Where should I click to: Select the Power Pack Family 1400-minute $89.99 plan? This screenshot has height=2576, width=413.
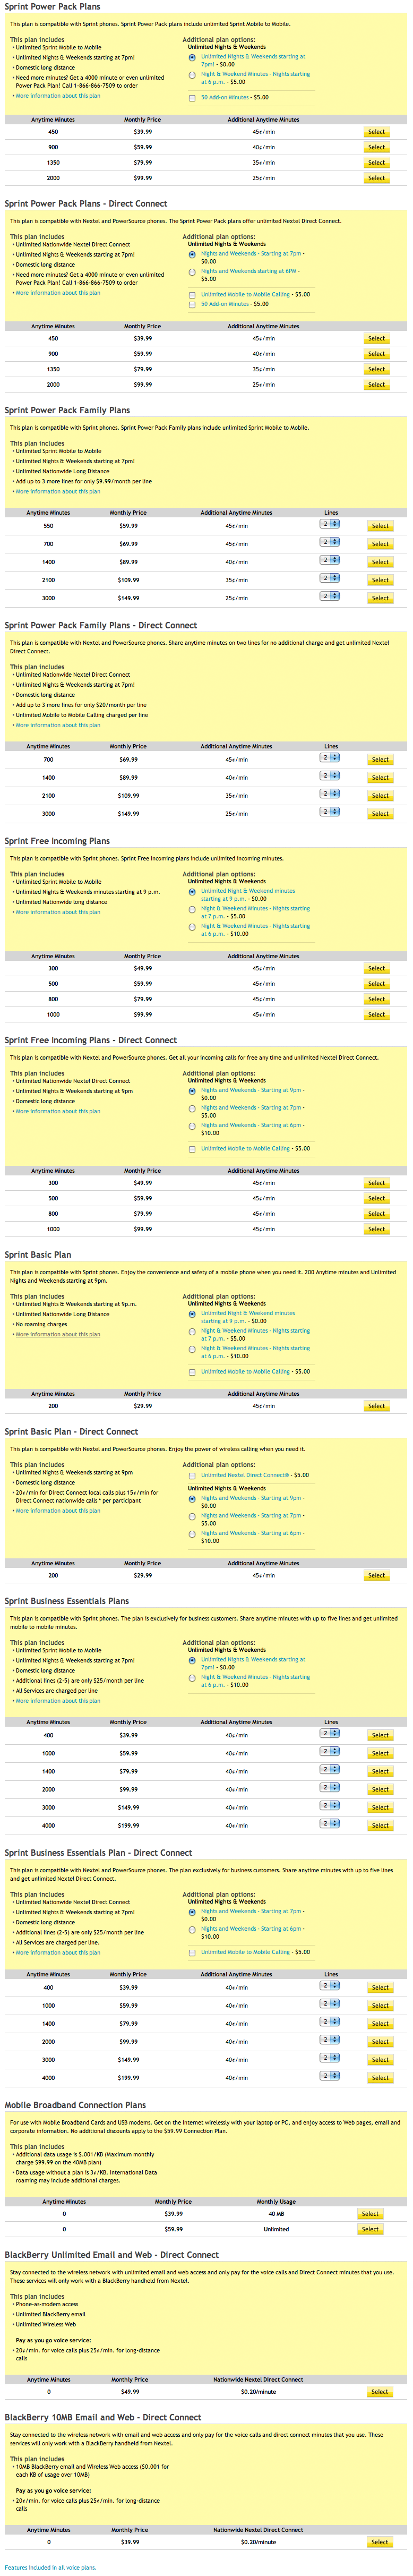coord(379,562)
